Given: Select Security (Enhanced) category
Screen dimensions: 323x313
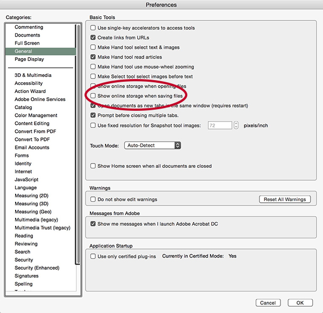Looking at the screenshot, I should click(37, 268).
